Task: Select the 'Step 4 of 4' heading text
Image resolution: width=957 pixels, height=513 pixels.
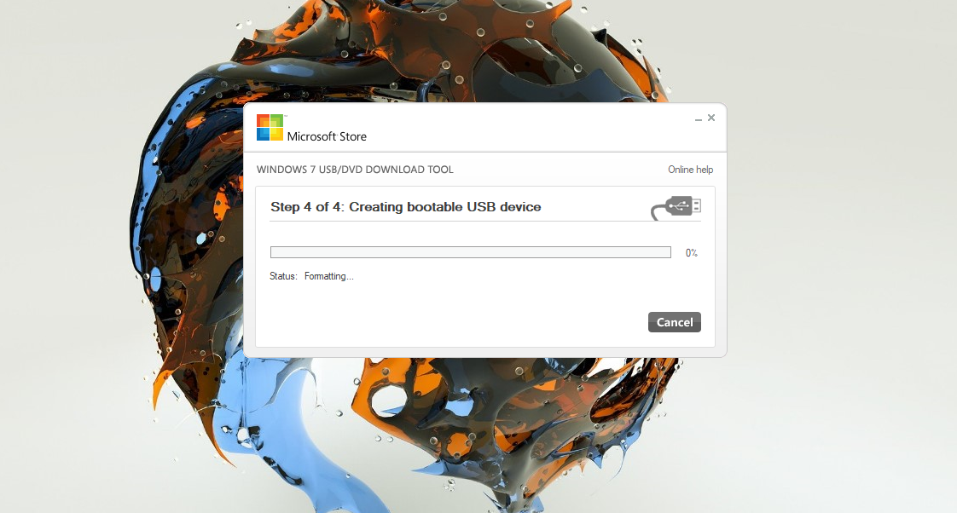Action: tap(406, 207)
